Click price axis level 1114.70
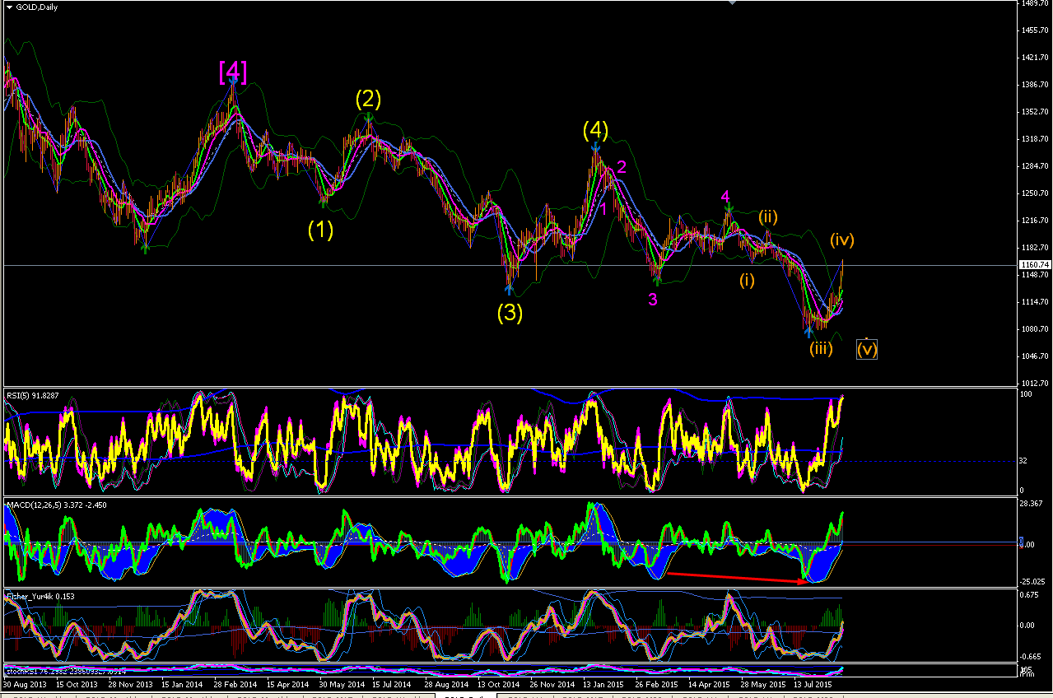This screenshot has width=1053, height=698. pyautogui.click(x=1036, y=302)
